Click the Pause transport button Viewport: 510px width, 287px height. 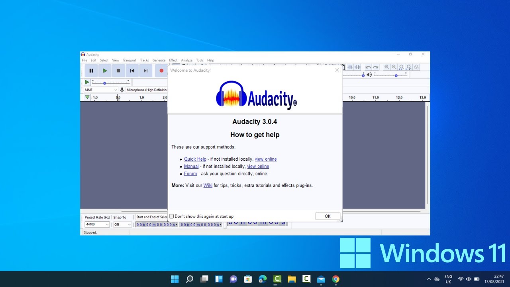pos(91,71)
